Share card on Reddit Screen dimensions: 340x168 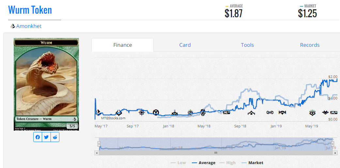pos(55,137)
